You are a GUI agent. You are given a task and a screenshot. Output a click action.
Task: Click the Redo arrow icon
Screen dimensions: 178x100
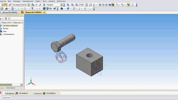[40, 9]
